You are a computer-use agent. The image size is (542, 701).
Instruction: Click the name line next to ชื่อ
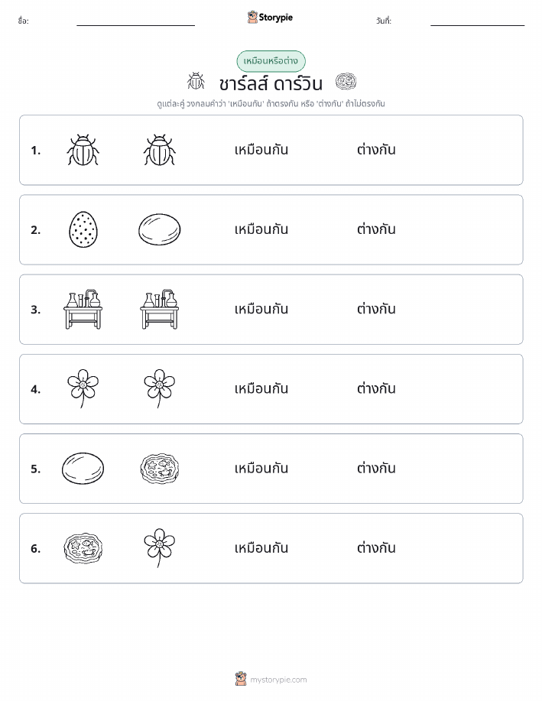coord(135,25)
